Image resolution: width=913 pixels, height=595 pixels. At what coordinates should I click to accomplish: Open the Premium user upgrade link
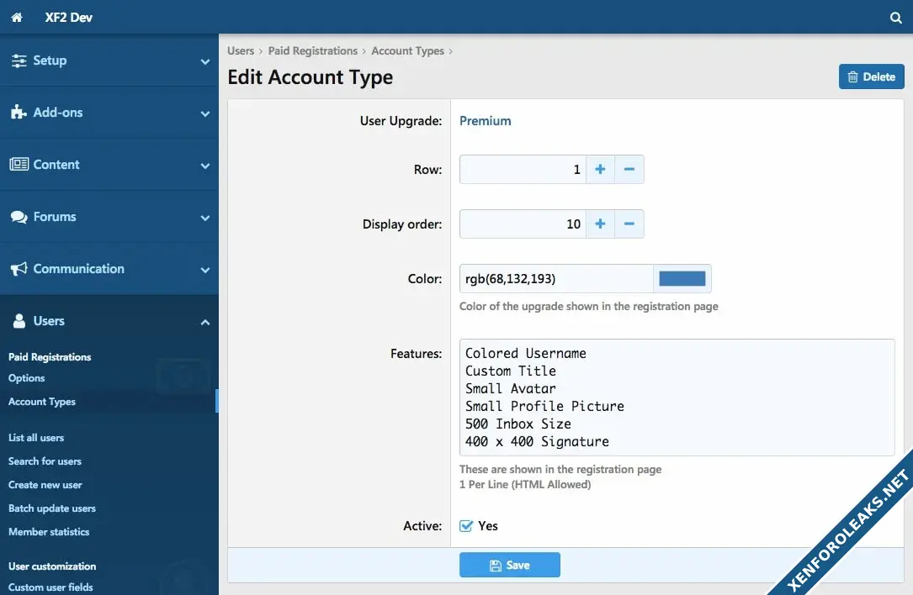tap(485, 121)
